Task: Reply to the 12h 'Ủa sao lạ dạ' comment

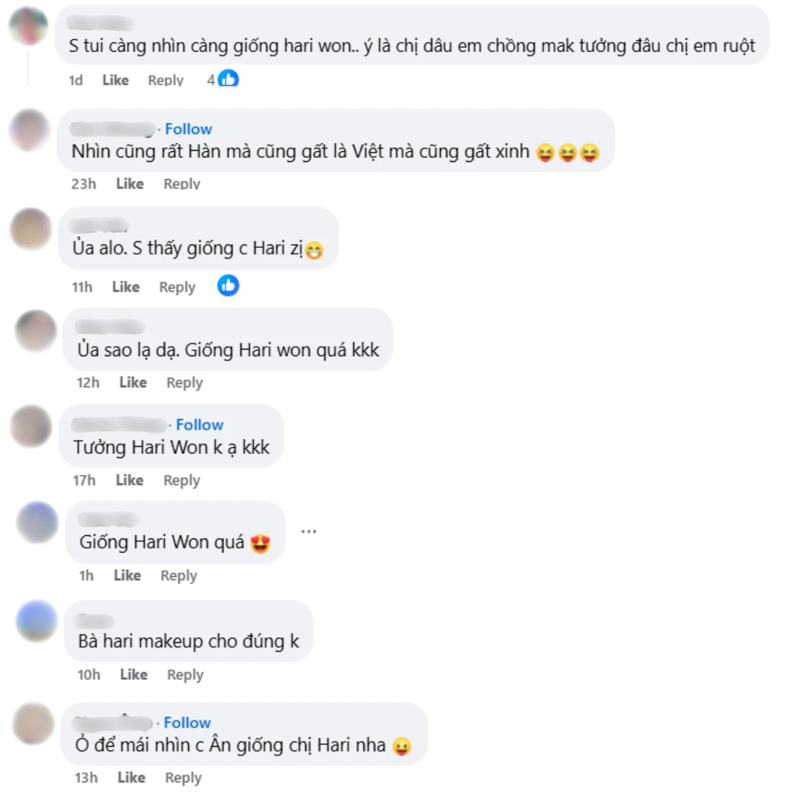Action: tap(184, 383)
